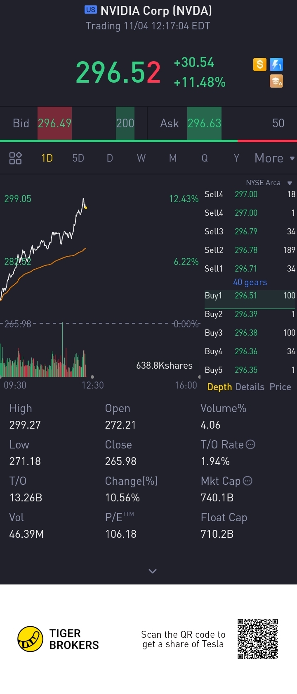Tap the P/E TTM value 106.18
Screen dimensions: 297x694
click(121, 534)
